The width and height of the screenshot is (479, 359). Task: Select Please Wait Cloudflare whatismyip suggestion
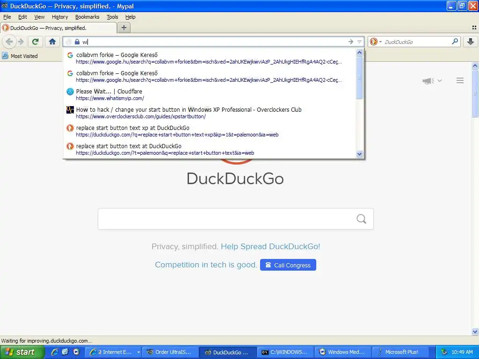210,94
